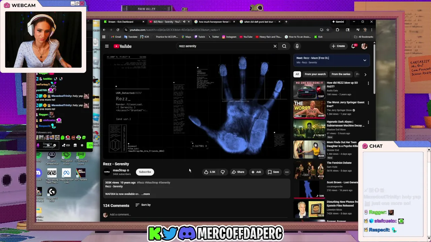Switch to 'when did daft punk last tour' tab

coord(259,22)
